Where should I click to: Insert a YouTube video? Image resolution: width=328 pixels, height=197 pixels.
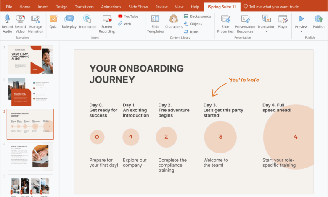128,16
